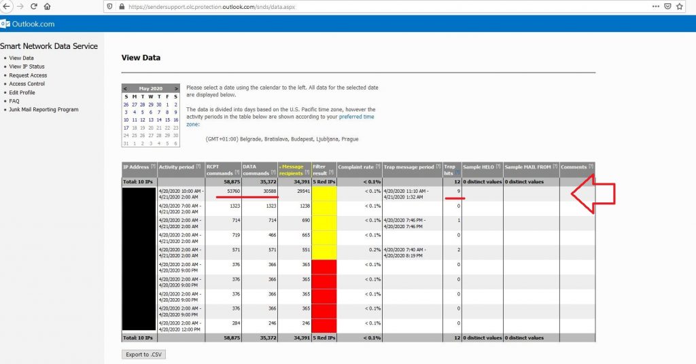Image resolution: width=696 pixels, height=364 pixels.
Task: Click the preferred time zone link
Action: click(x=356, y=117)
